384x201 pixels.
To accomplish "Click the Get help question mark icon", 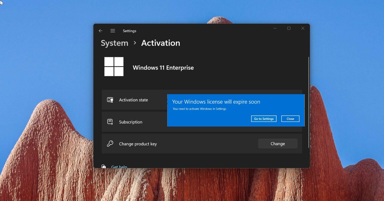I will coord(103,167).
